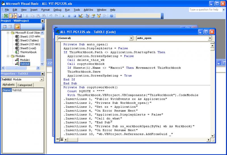
Task: Open the Insert object dropdown arrow in toolbar
Action: coord(16,16)
